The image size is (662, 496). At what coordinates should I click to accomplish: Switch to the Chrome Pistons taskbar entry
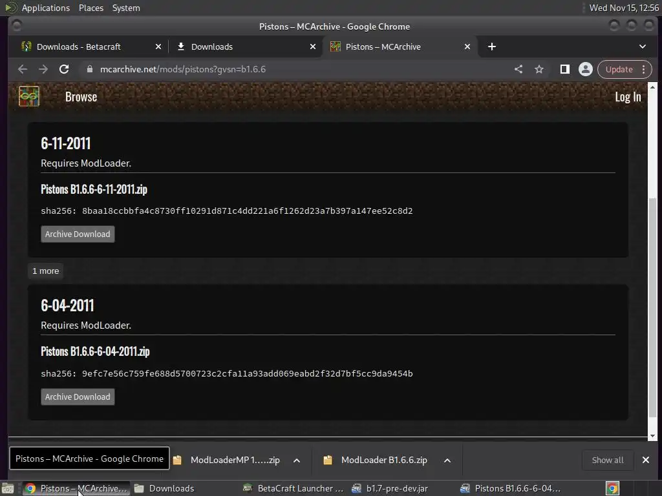(75, 488)
